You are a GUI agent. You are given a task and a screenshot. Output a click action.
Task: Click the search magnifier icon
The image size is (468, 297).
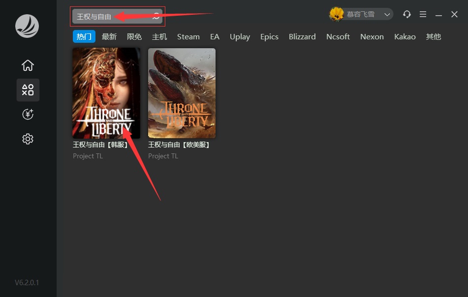click(156, 16)
